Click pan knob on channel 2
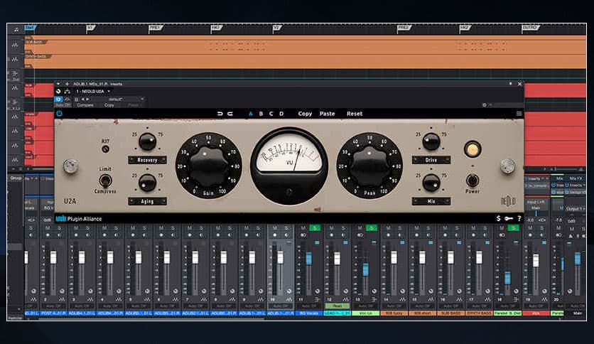 coord(62,291)
